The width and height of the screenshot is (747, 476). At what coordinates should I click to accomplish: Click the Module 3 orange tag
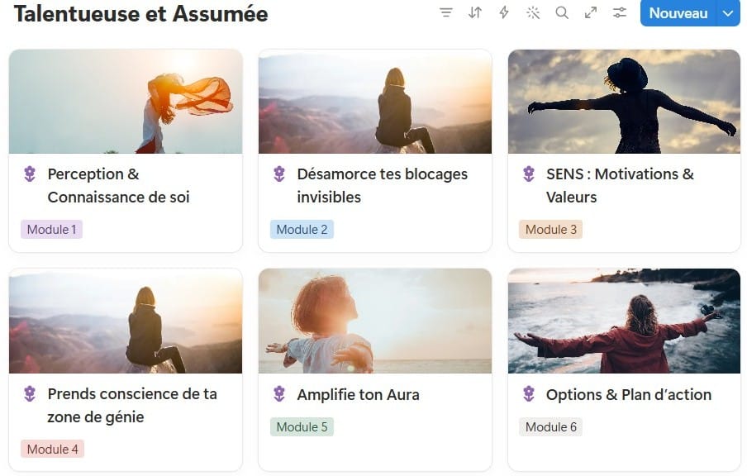(x=550, y=230)
